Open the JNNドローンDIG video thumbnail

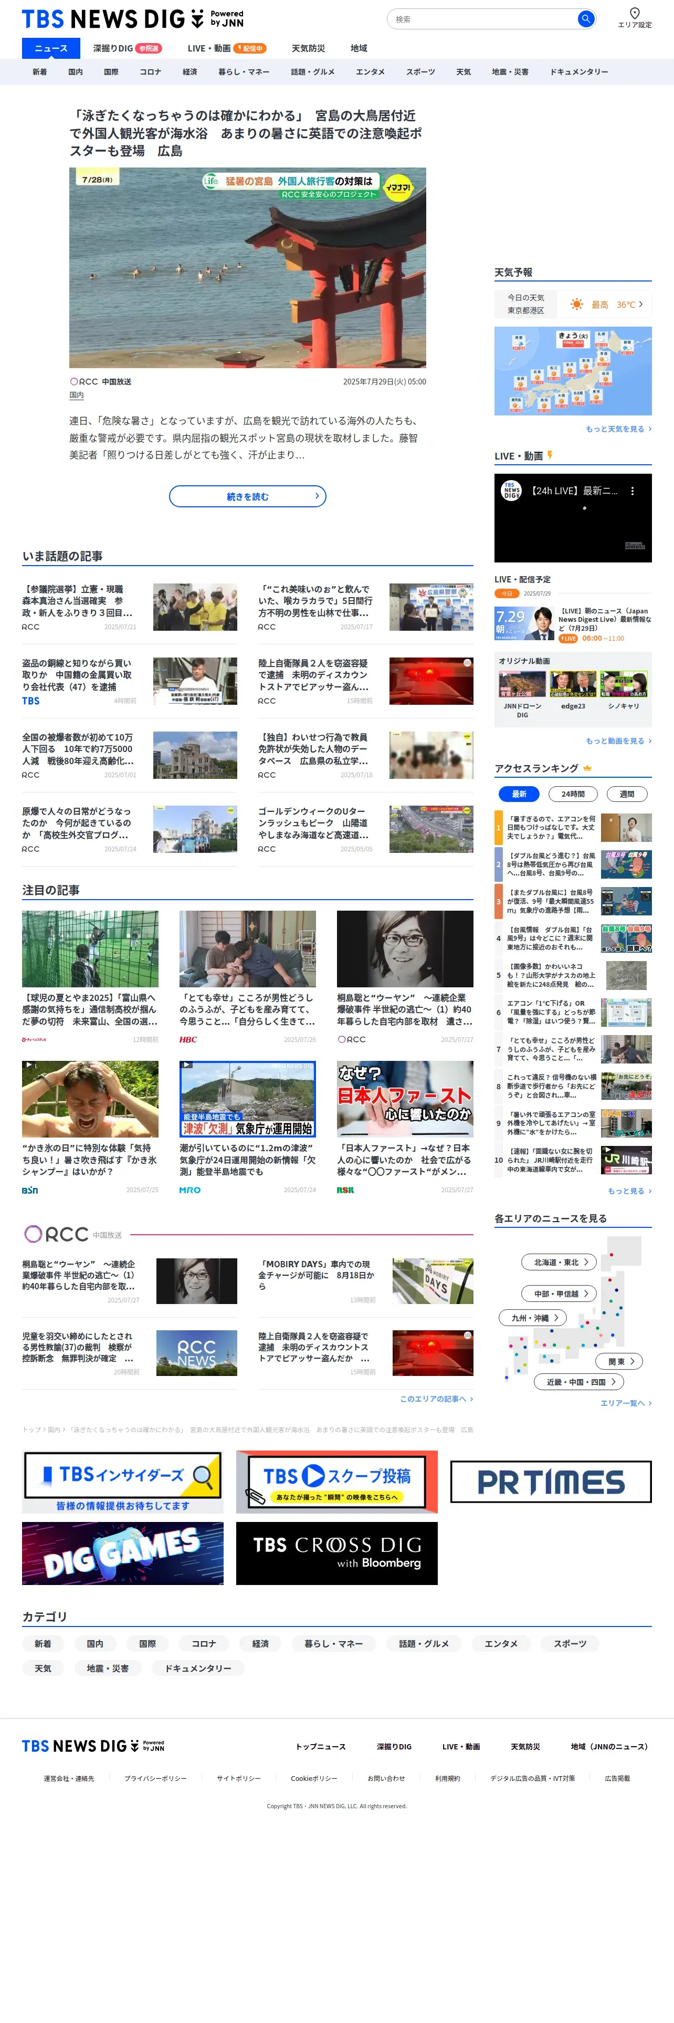pyautogui.click(x=522, y=684)
